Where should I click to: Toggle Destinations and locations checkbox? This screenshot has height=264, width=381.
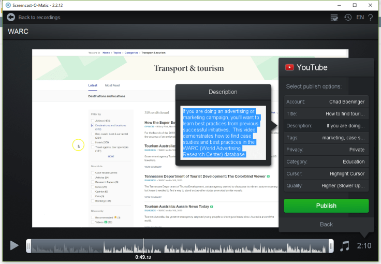point(93,125)
